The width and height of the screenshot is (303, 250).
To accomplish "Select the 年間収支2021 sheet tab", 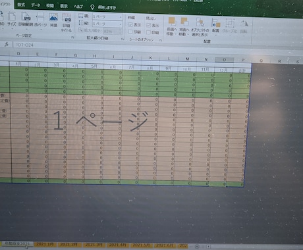I will [x=18, y=244].
